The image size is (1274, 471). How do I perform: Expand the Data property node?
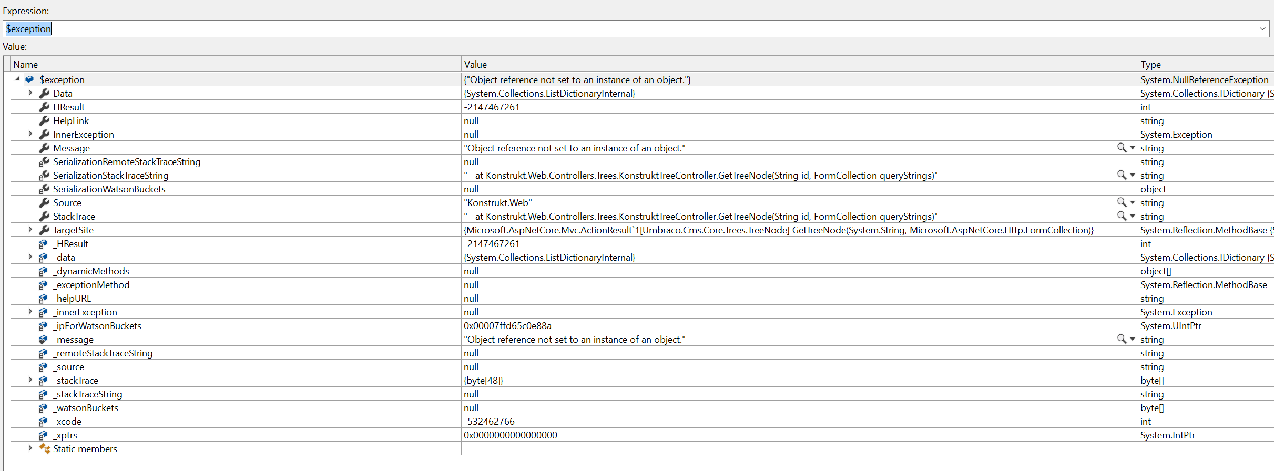[30, 93]
